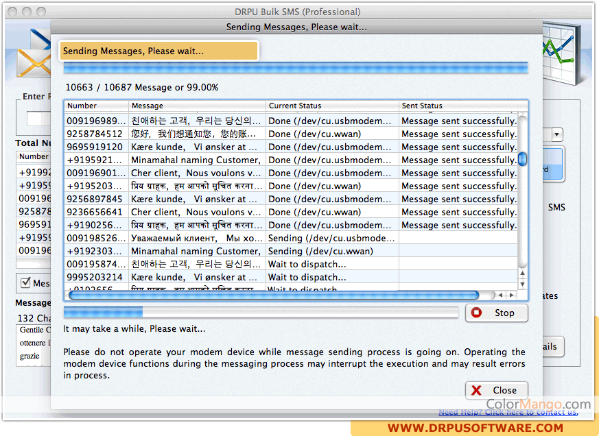Toggle the checkbox on the left panel

click(x=25, y=282)
